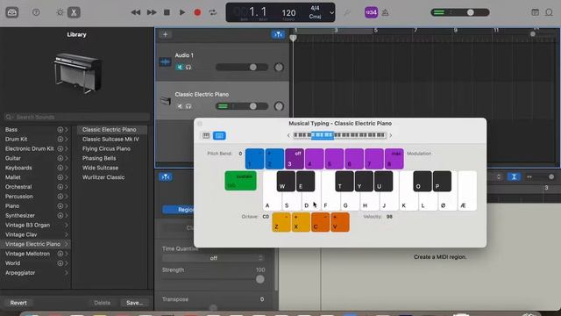Expand the Drum Kit category

coord(67,139)
